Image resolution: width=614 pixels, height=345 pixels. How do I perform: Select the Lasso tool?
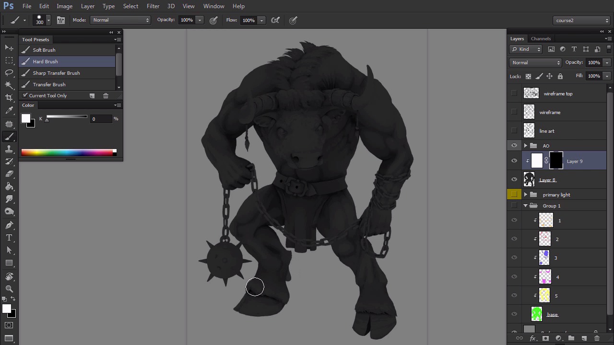coord(9,72)
